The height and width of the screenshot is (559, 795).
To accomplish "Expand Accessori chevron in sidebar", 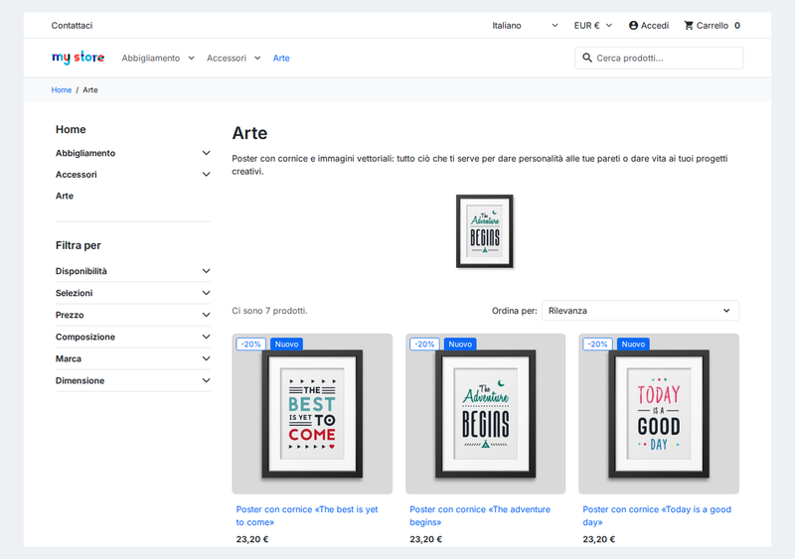I will [x=206, y=175].
